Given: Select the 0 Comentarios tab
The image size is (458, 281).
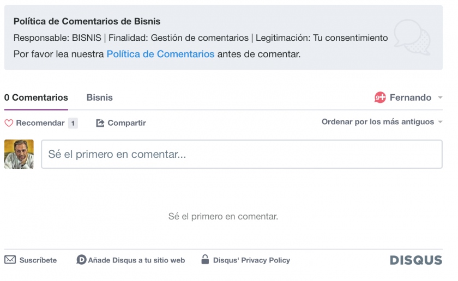Looking at the screenshot, I should point(36,98).
